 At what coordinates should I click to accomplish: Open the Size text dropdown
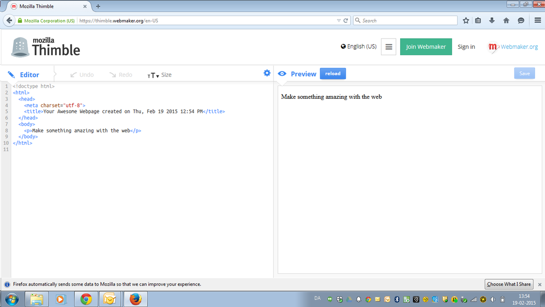159,75
